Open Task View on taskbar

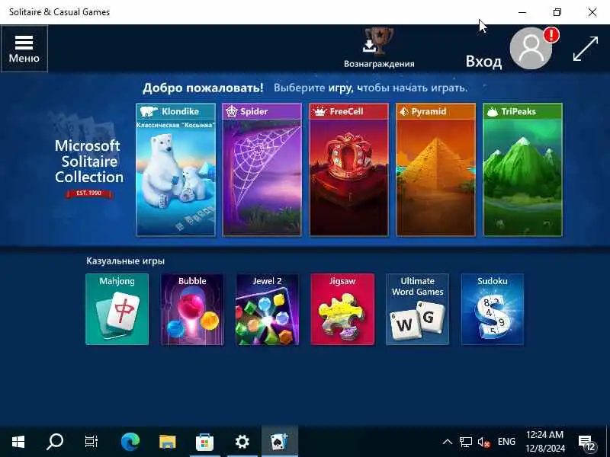(91, 442)
